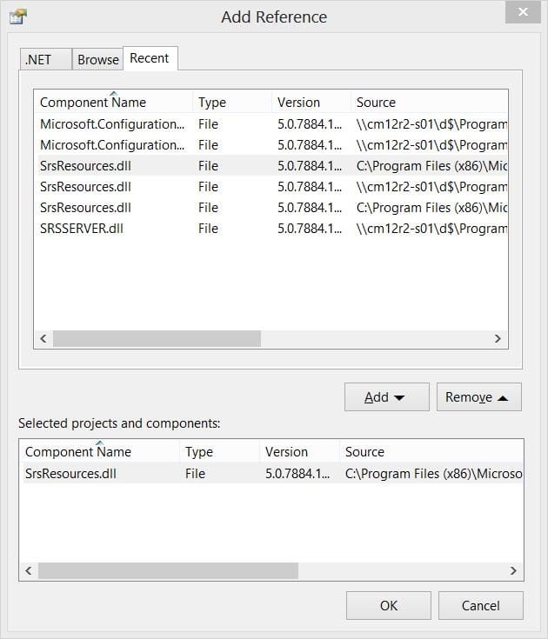
Task: Click the source path of SRSSERVER.dll
Action: [431, 229]
